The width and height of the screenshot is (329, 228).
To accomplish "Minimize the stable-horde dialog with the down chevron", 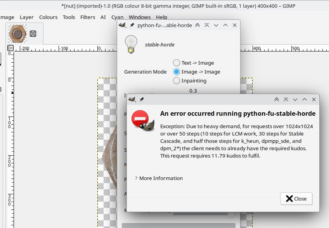I will point(216,25).
